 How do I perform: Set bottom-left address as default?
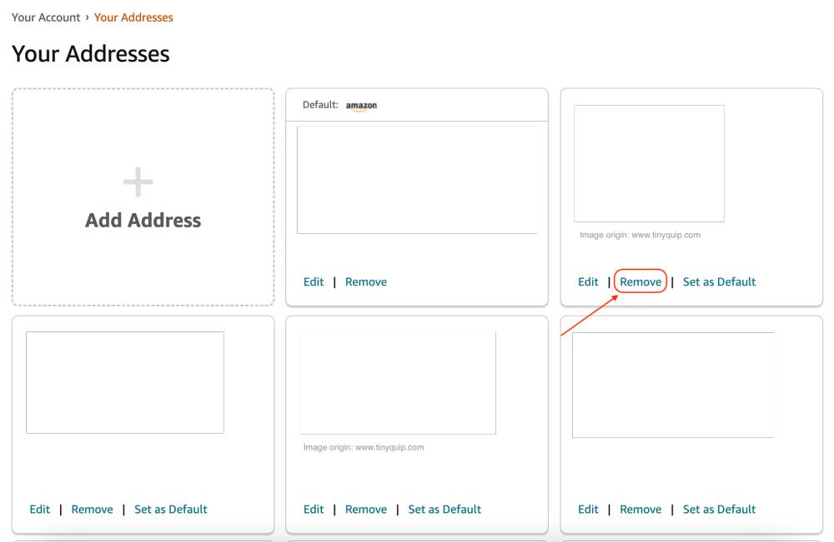(x=170, y=509)
